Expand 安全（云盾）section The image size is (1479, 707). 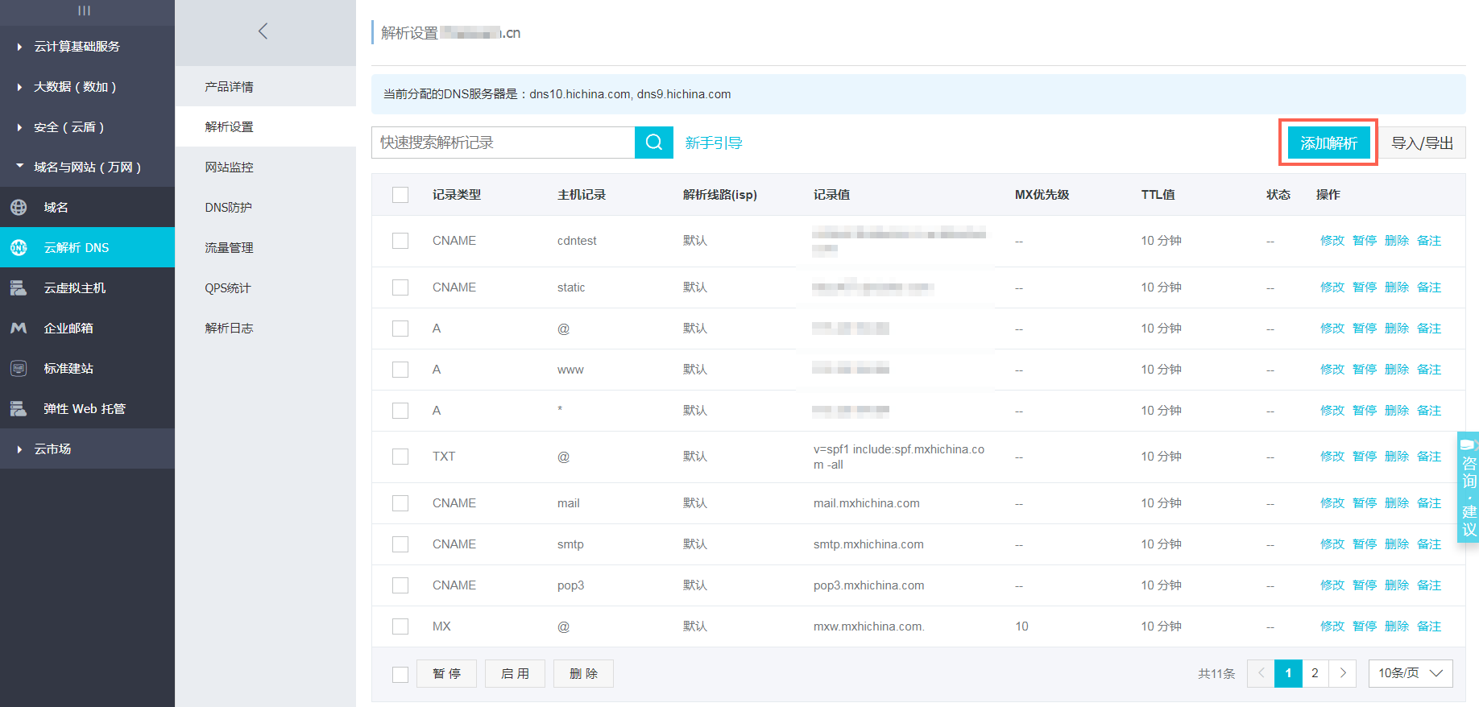(87, 126)
